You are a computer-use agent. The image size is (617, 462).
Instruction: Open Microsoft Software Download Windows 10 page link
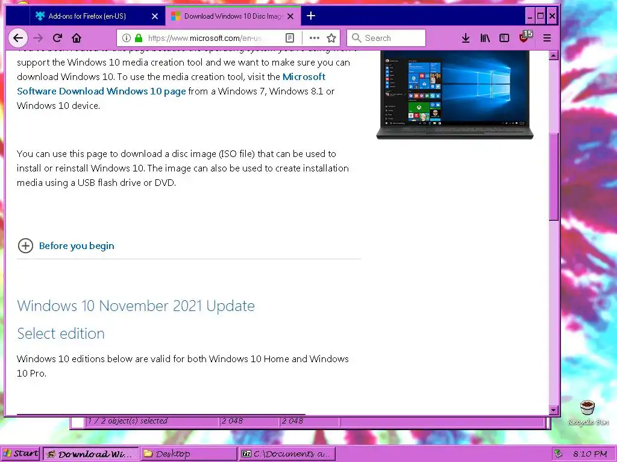point(171,84)
